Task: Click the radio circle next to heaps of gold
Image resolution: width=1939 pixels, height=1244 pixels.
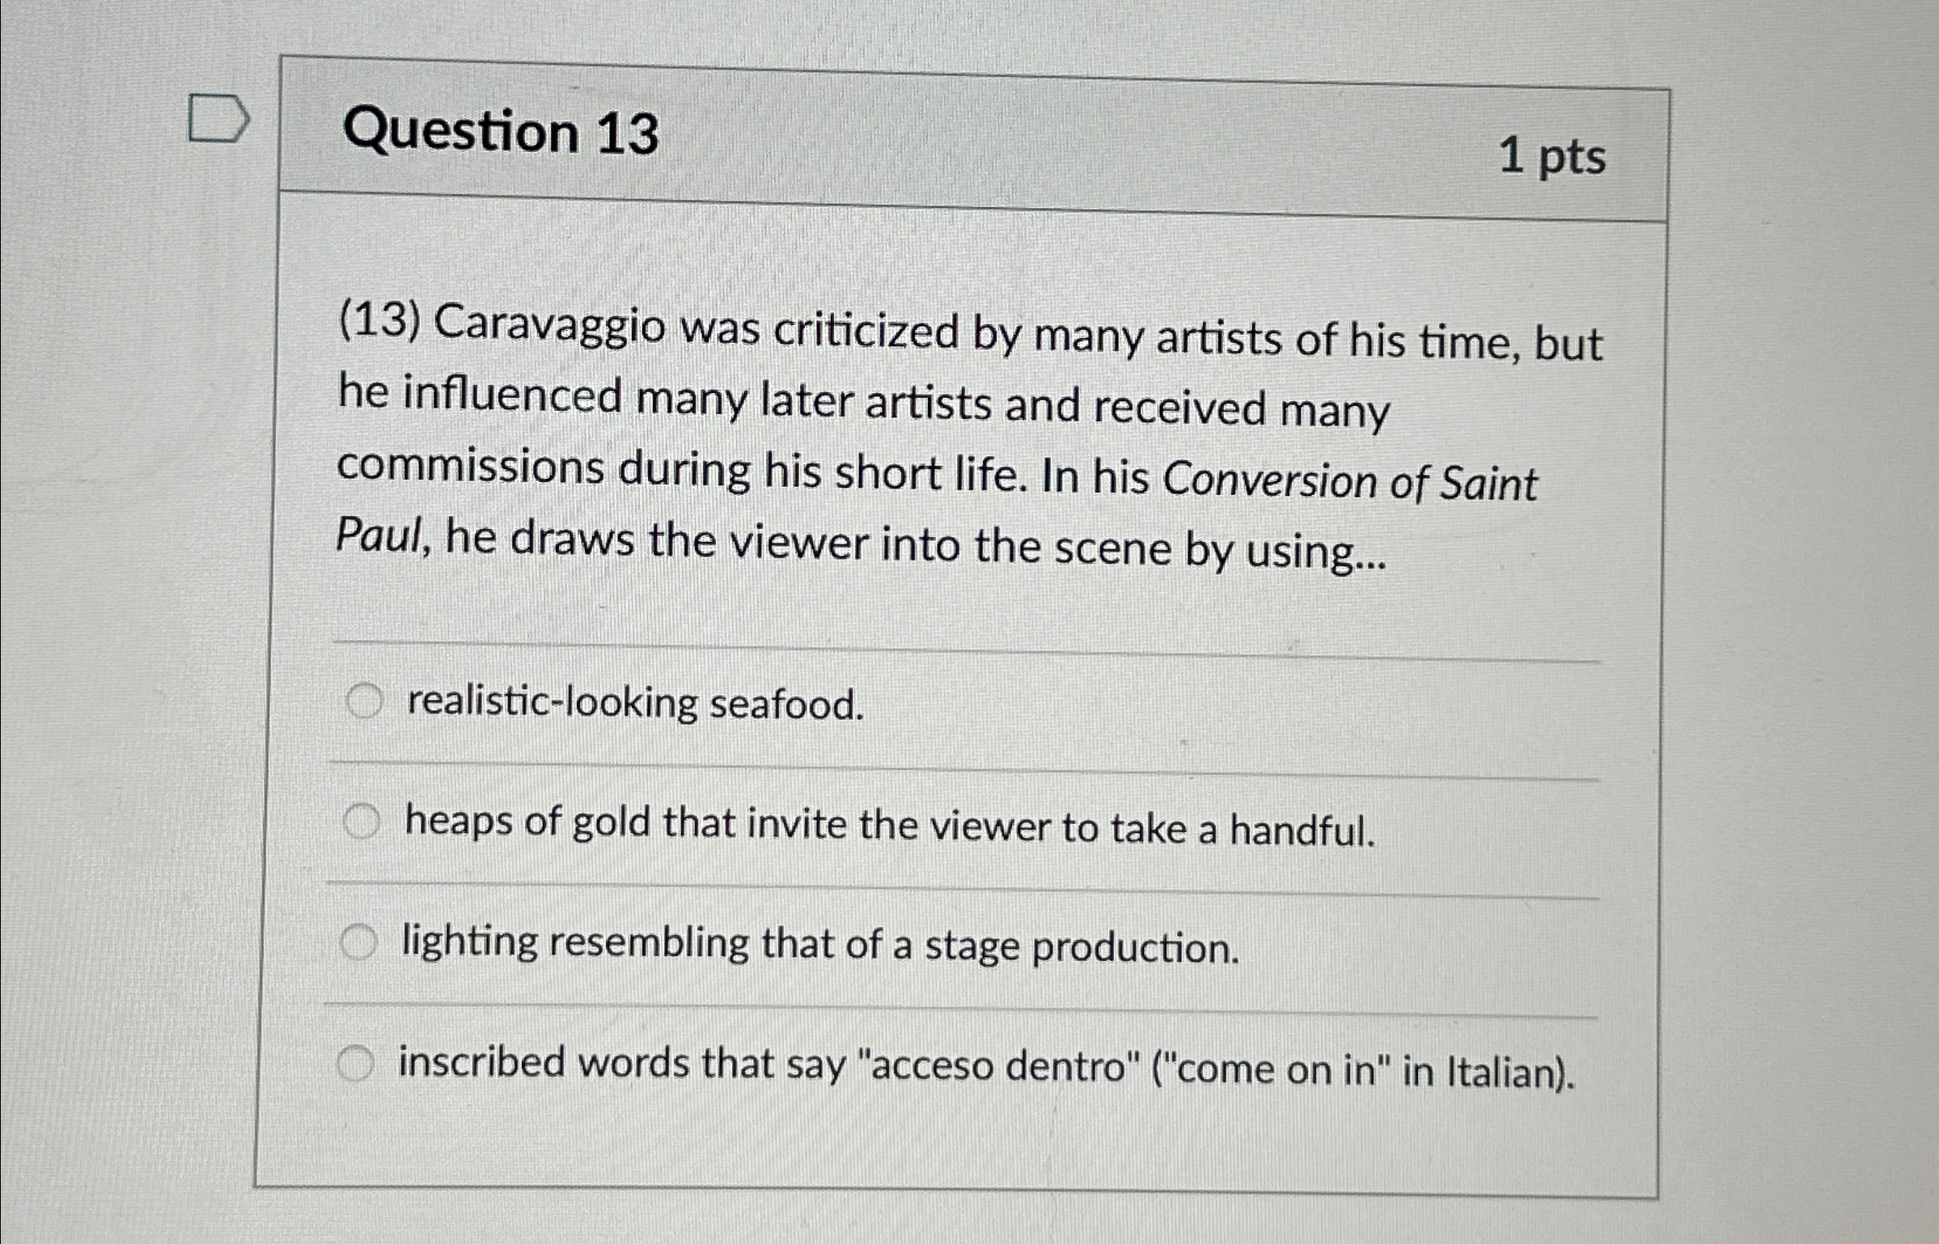Action: coord(364,822)
